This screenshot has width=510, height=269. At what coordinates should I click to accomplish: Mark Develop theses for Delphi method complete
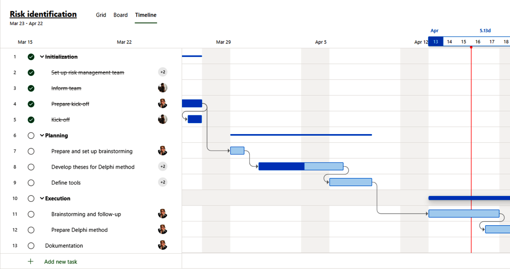tap(31, 167)
